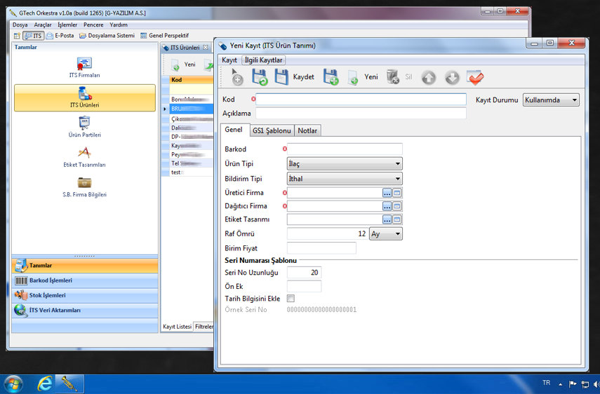The width and height of the screenshot is (600, 394).
Task: Browse Üretici Firma with ellipsis button
Action: pyautogui.click(x=387, y=193)
